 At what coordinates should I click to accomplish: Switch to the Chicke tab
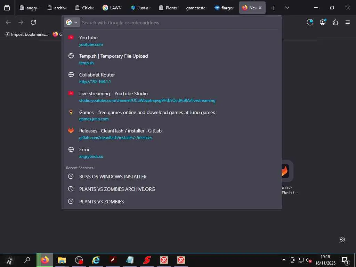[84, 8]
